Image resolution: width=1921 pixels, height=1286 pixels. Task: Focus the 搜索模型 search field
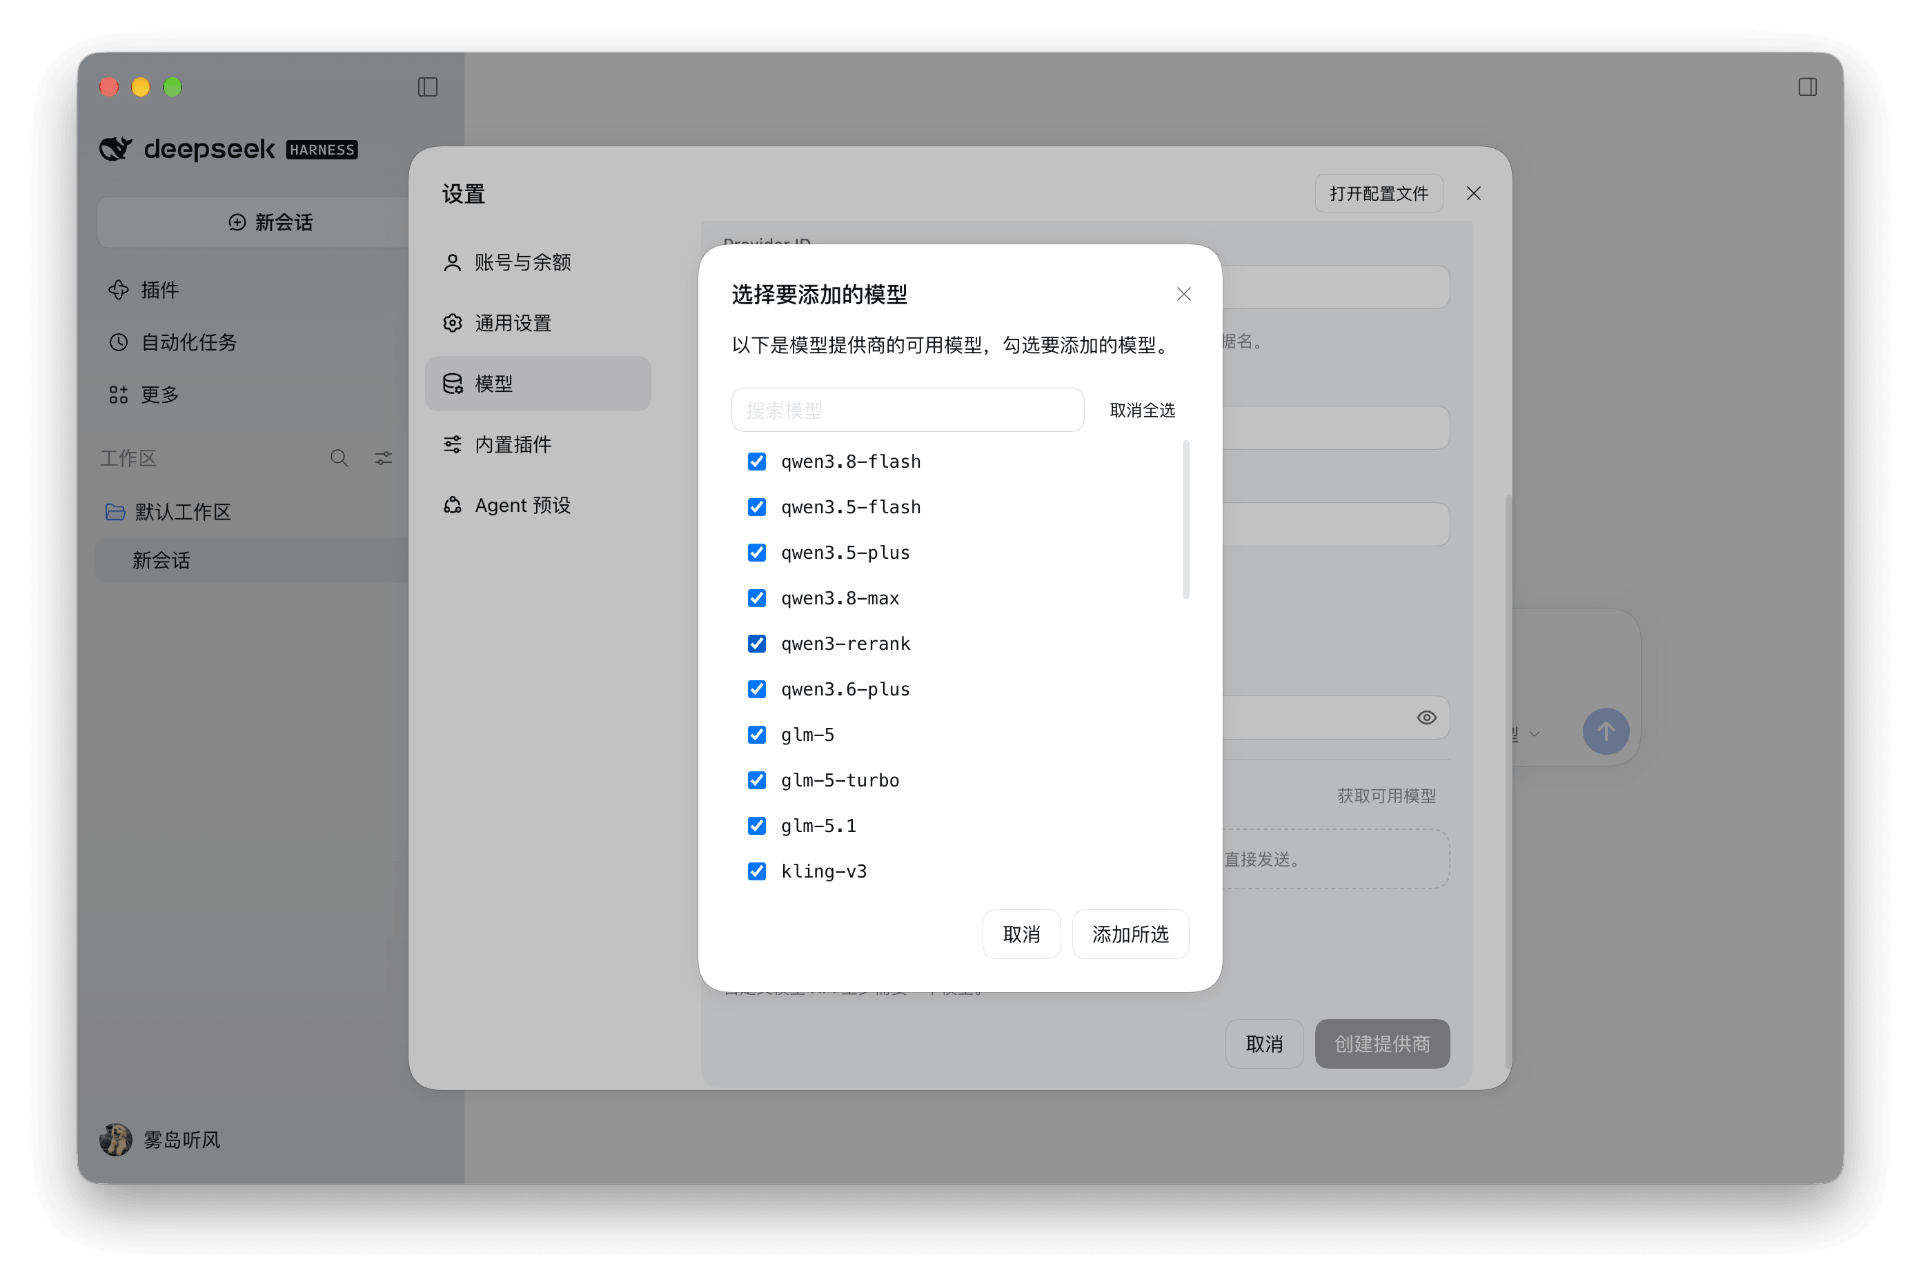pos(907,410)
